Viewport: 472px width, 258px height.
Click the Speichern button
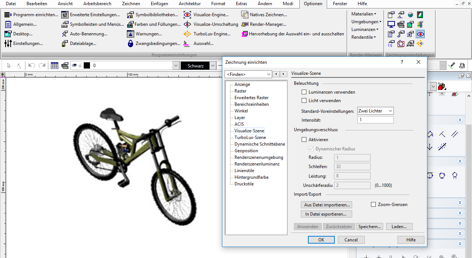pos(370,227)
